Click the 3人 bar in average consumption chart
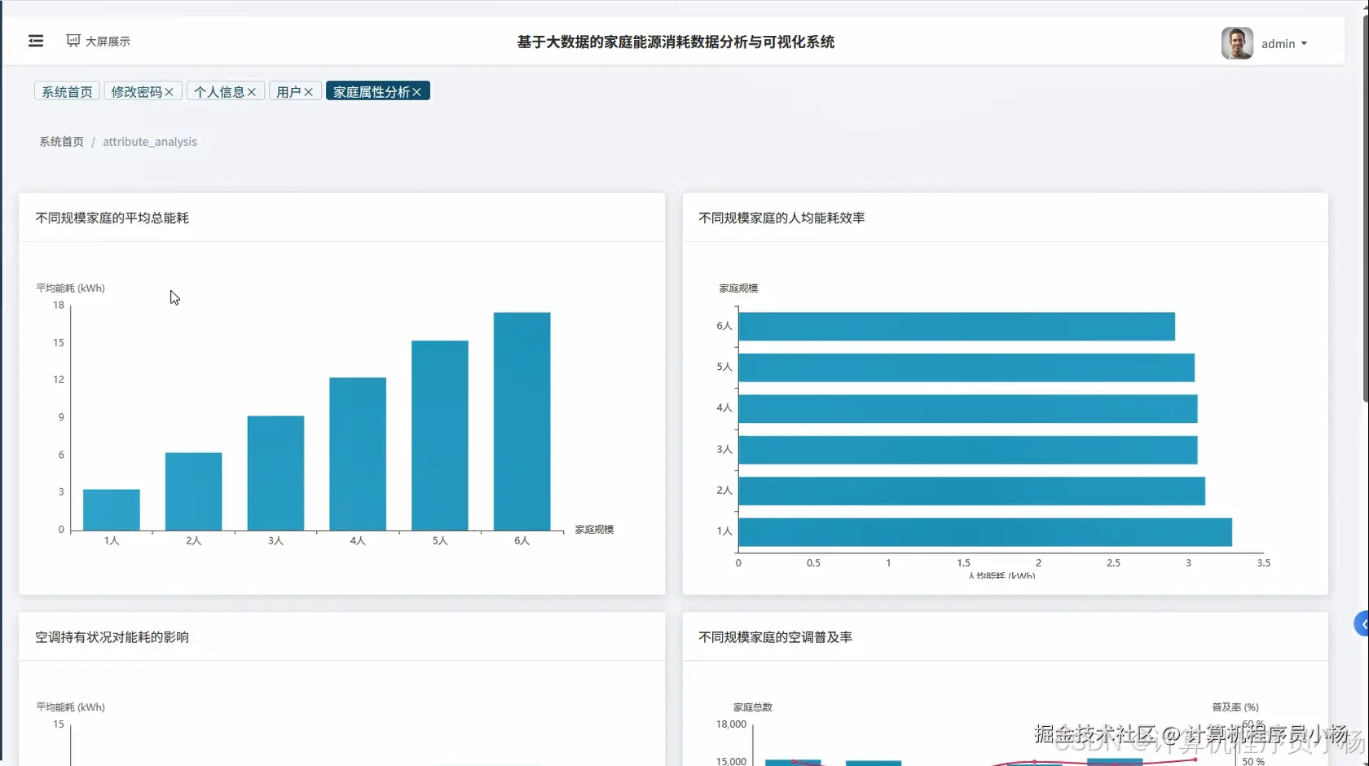The width and height of the screenshot is (1369, 766). point(275,473)
